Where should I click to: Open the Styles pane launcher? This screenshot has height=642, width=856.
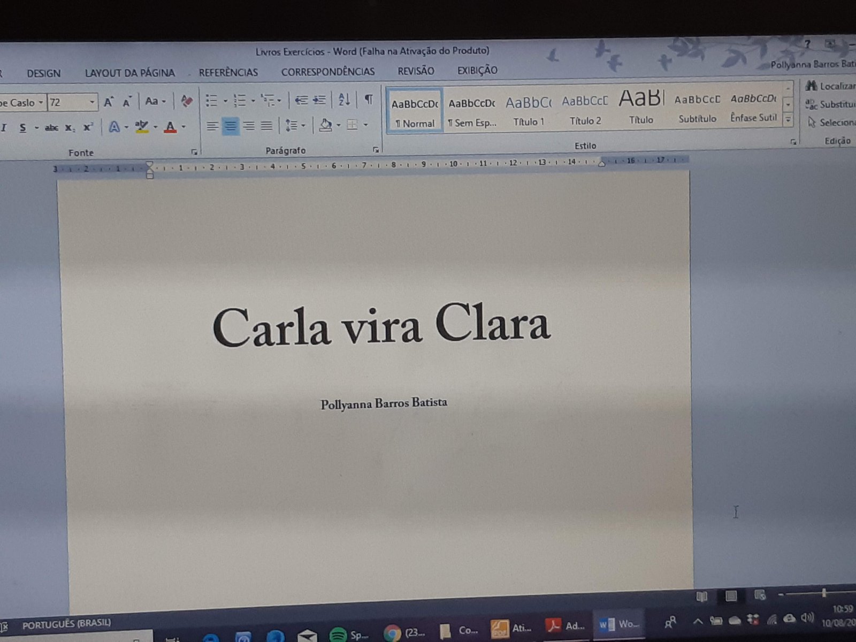point(793,142)
